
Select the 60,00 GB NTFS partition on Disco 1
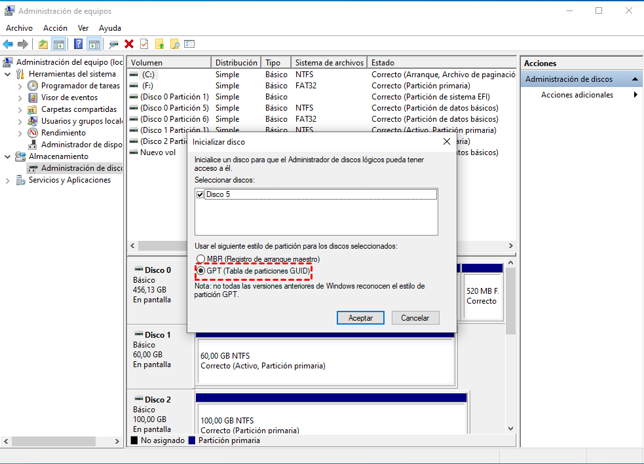coord(326,361)
